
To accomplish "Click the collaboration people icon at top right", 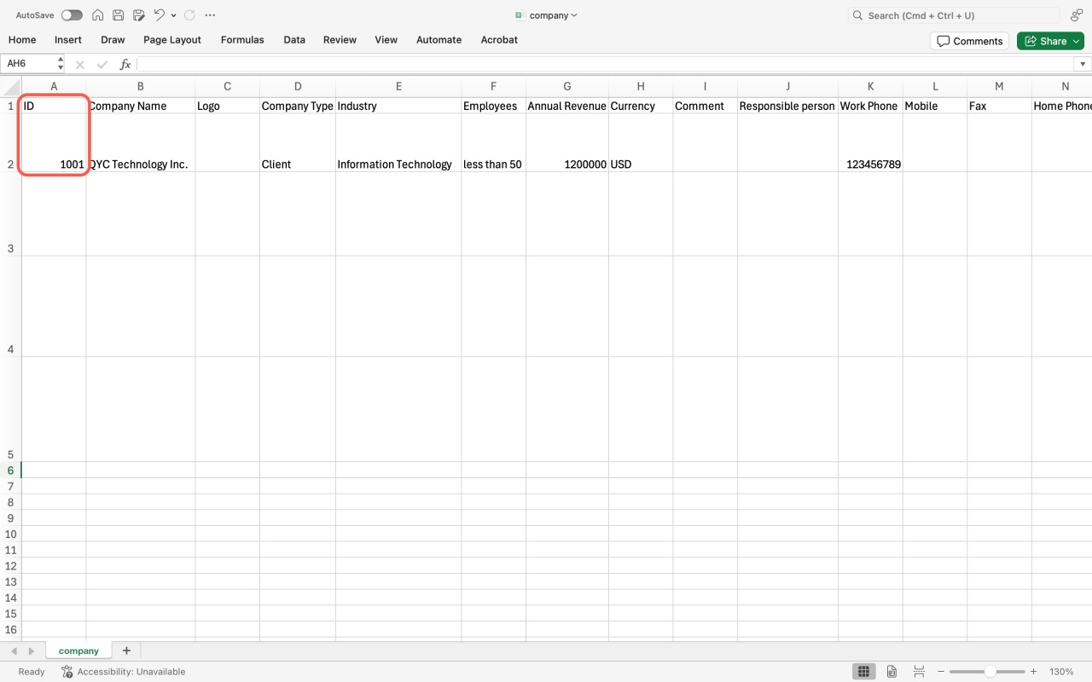I will 1077,15.
